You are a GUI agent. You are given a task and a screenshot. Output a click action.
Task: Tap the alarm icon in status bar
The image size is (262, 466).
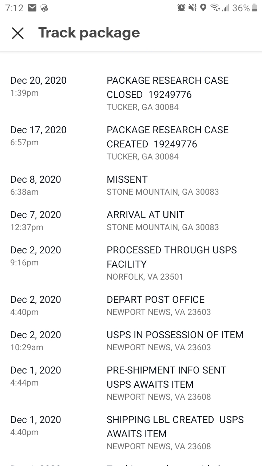click(x=181, y=8)
